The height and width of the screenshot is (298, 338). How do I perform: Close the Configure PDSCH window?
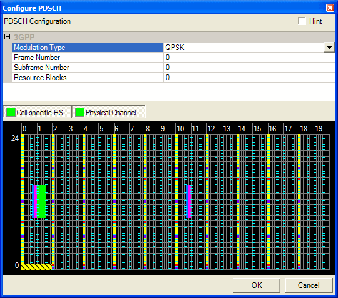[330, 8]
